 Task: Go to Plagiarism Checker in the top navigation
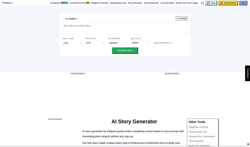[100, 3]
